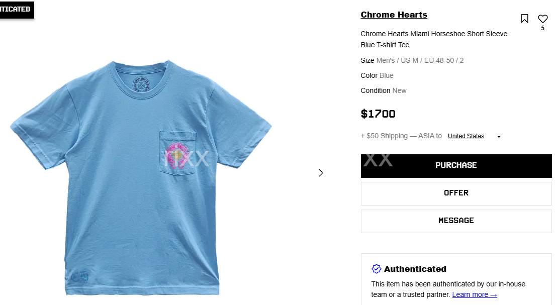Click the like count number 5

point(542,29)
